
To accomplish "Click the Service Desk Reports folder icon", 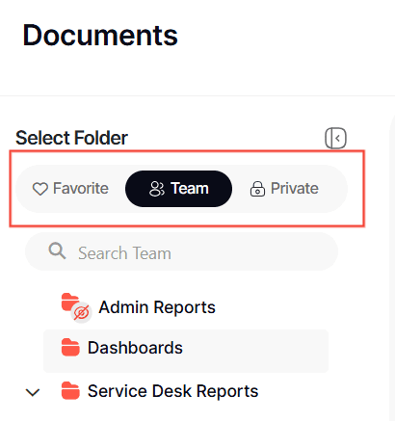I will tap(70, 391).
